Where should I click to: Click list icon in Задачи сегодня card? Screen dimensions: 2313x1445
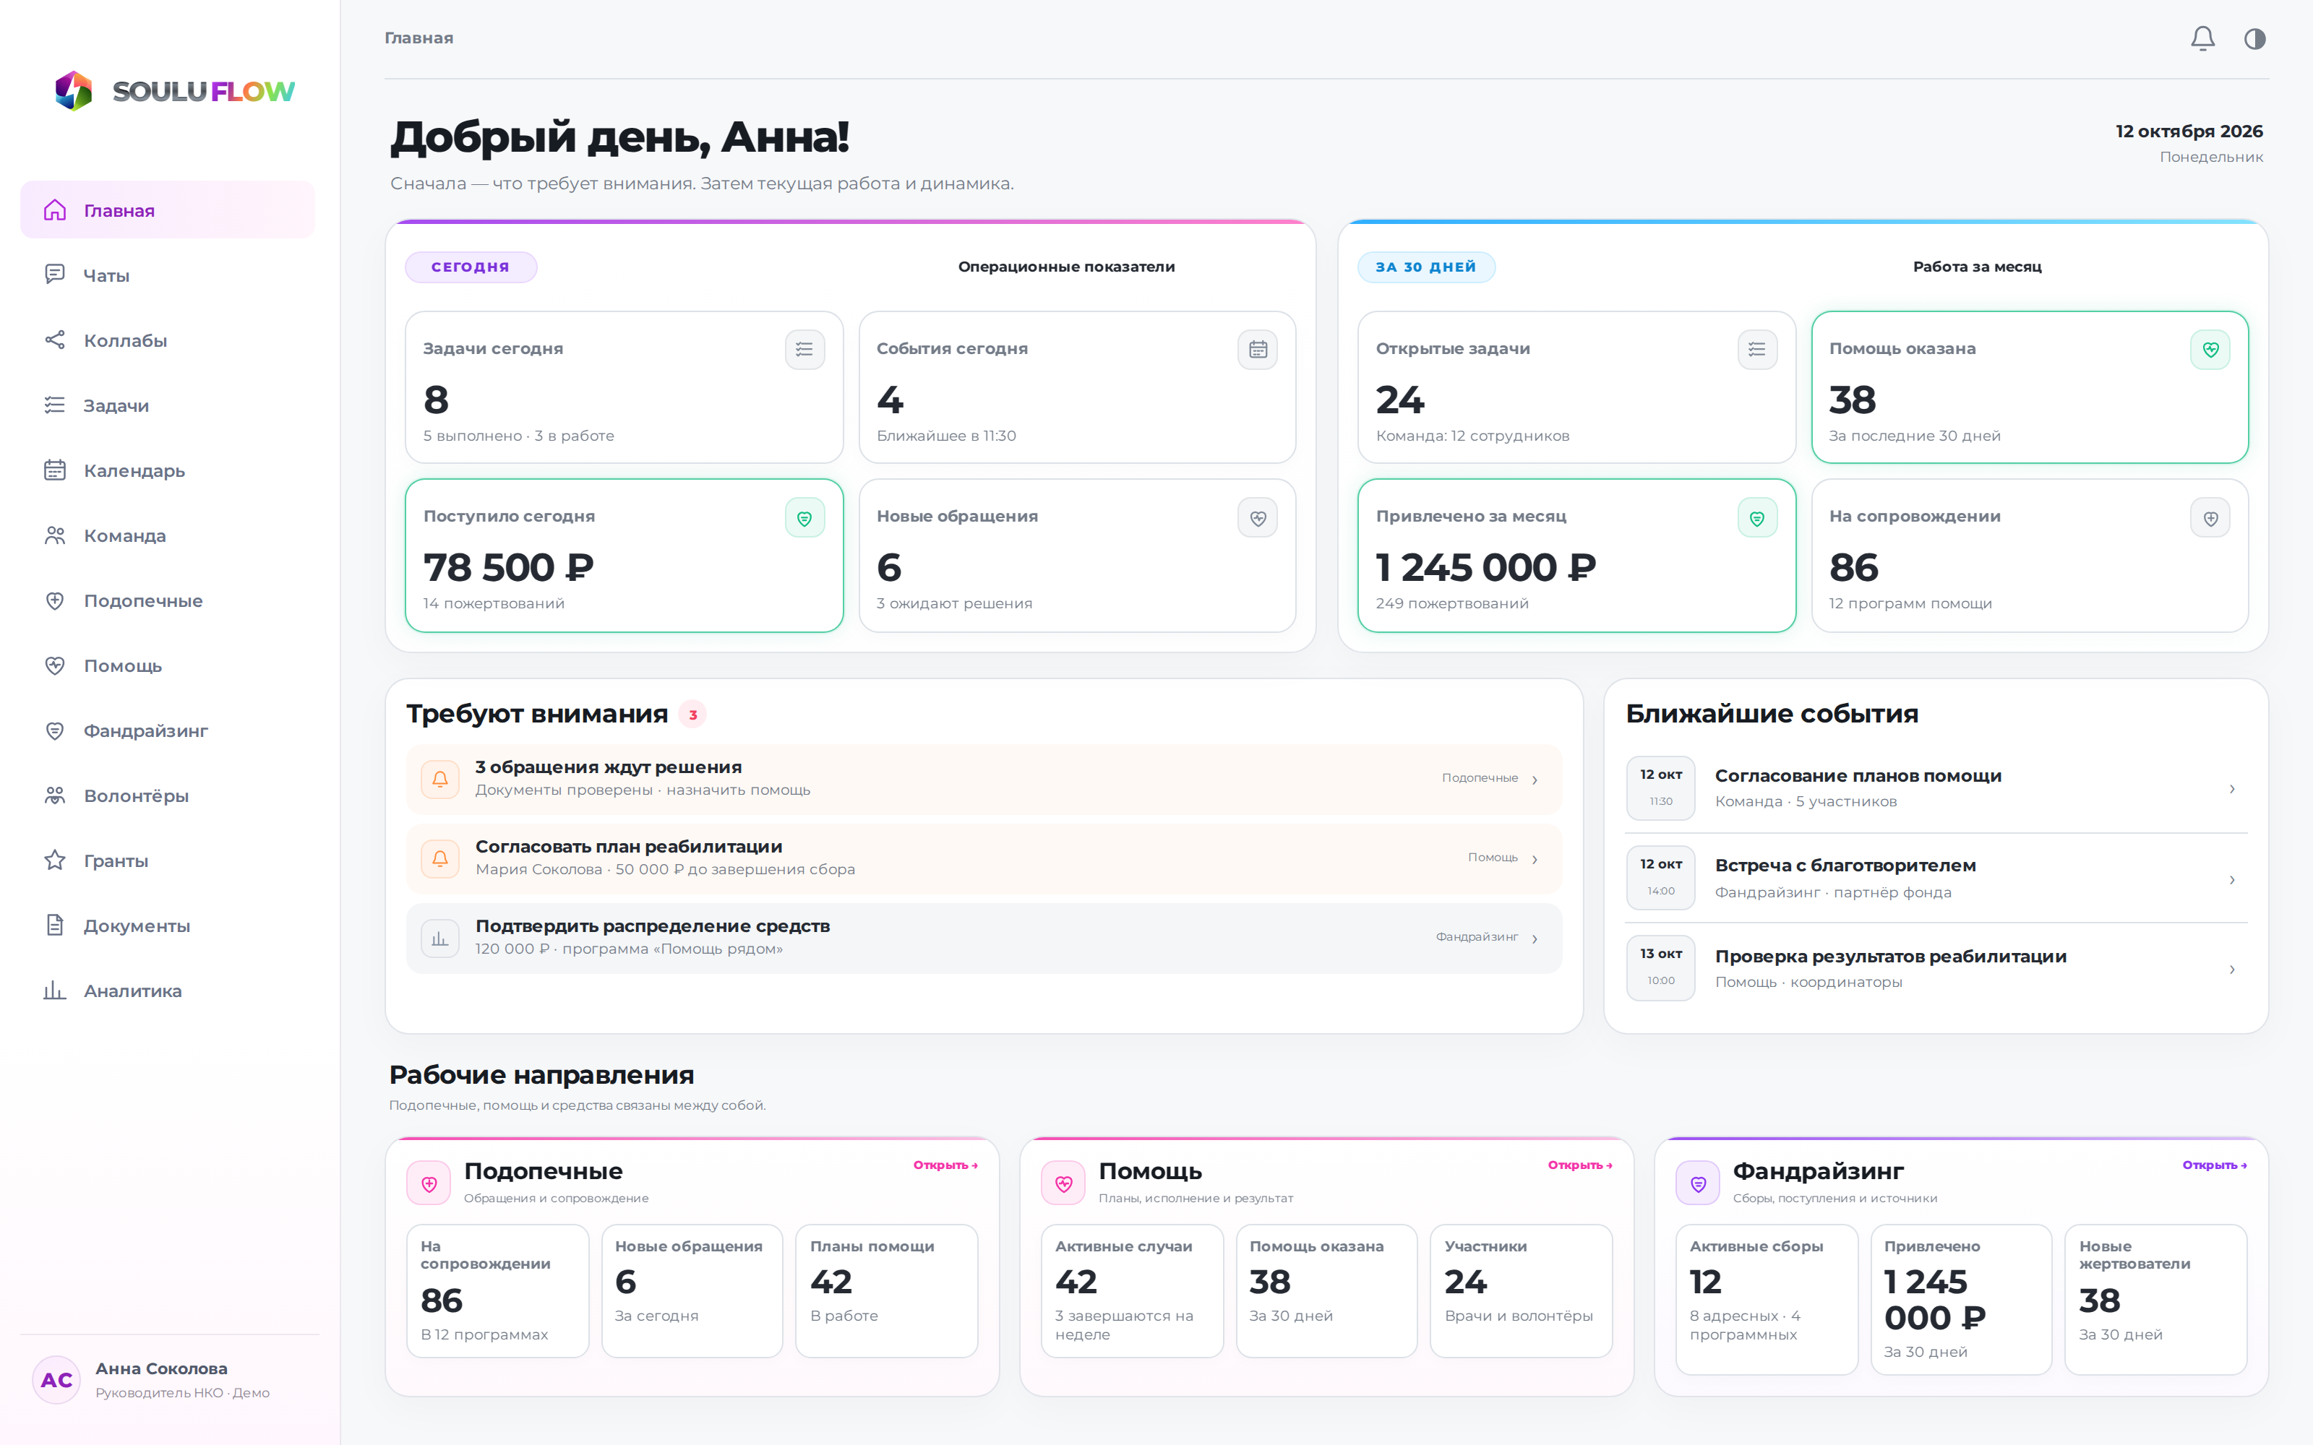point(804,350)
